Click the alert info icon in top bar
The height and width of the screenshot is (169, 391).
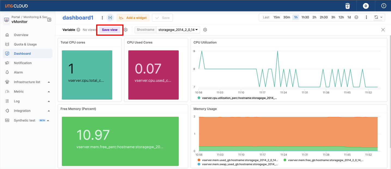(384, 6)
